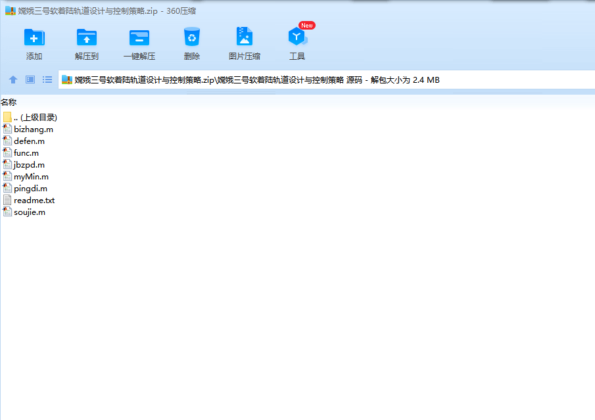Switch to list view icon
Screen dimensions: 595x420
(x=47, y=80)
